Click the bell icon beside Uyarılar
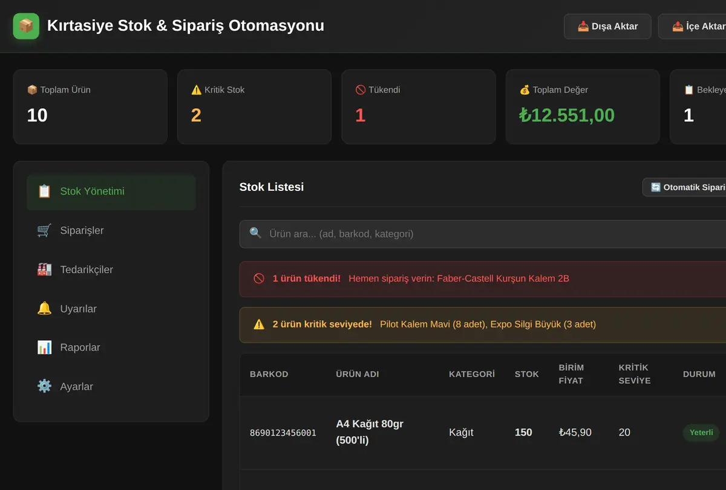 click(x=44, y=309)
